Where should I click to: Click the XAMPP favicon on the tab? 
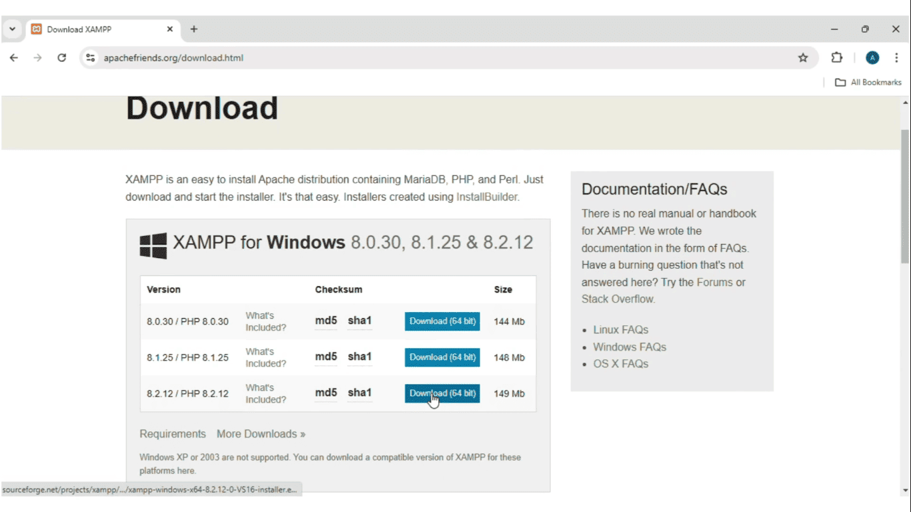37,29
